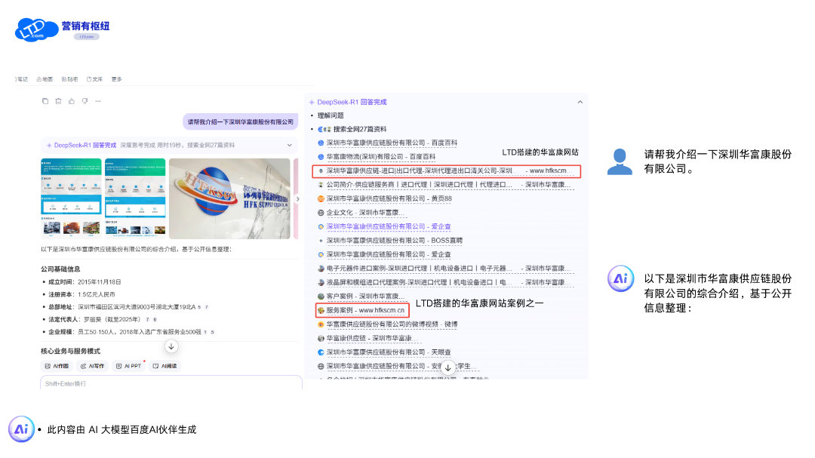The height and width of the screenshot is (458, 815).
Task: Open second teal website screenshot thumbnail
Action: coord(135,197)
